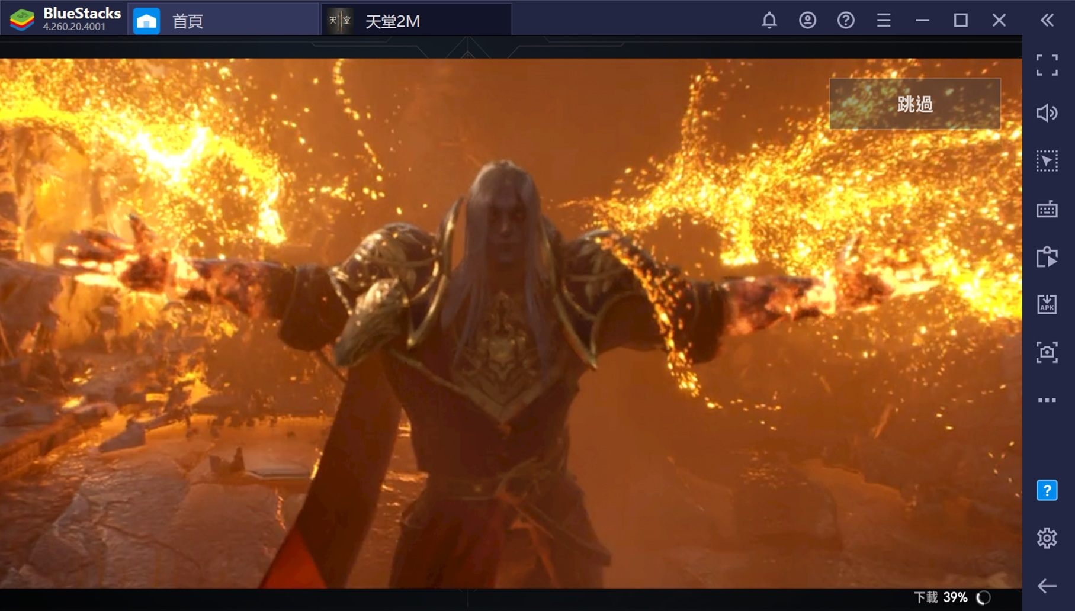Open BlueStacks settings gear
Viewport: 1075px width, 611px height.
coord(1047,538)
